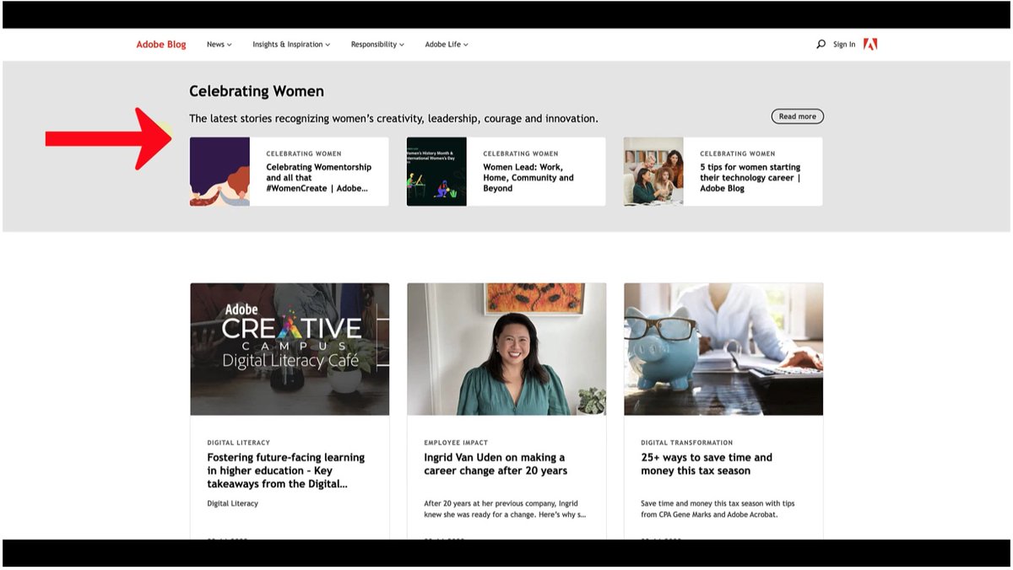Open the Celebrating Womentorship article title
This screenshot has height=570, width=1013.
tap(318, 178)
